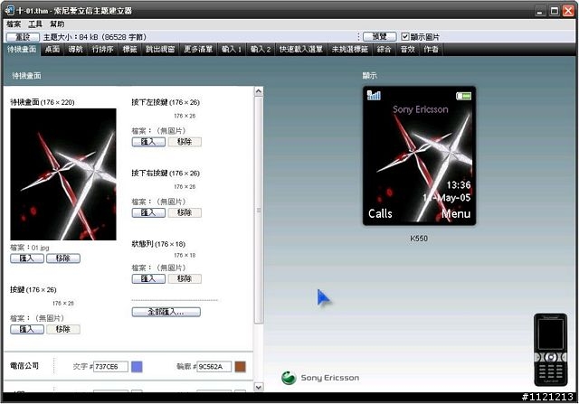Image resolution: width=579 pixels, height=404 pixels.
Task: Click 移除 in the 按鍵 section
Action: 63,329
